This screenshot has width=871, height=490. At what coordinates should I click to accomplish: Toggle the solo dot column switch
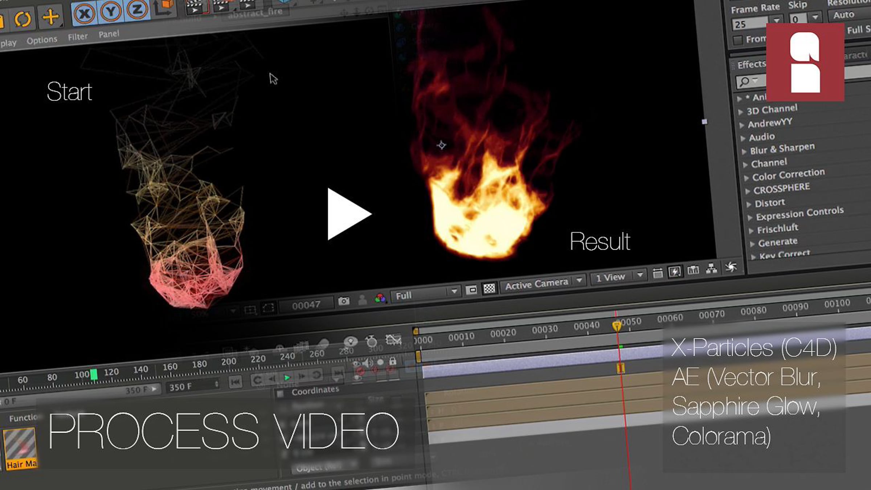pos(380,362)
